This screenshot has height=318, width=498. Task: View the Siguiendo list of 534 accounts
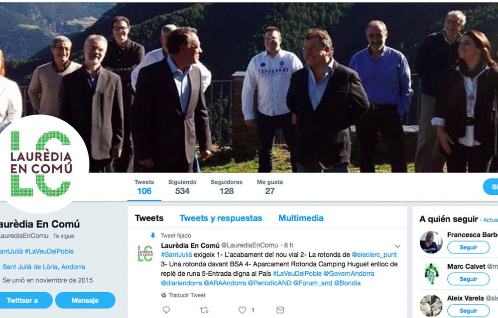[x=182, y=187]
